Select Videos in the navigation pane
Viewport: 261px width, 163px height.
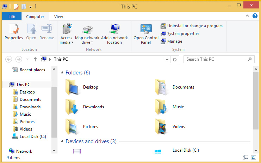pyautogui.click(x=22, y=129)
